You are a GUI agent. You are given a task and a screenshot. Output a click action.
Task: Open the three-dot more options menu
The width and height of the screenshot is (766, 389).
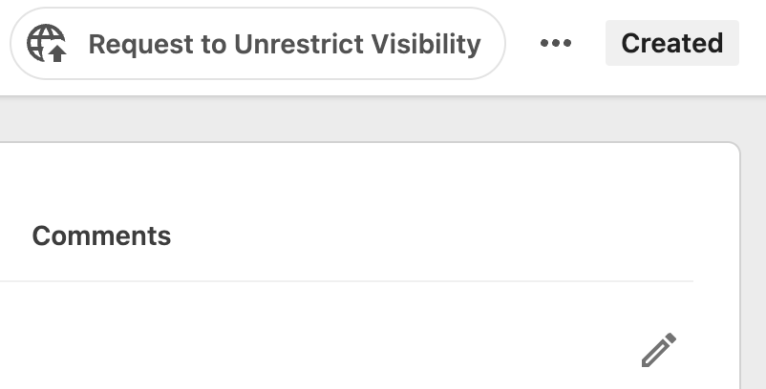[x=555, y=44]
